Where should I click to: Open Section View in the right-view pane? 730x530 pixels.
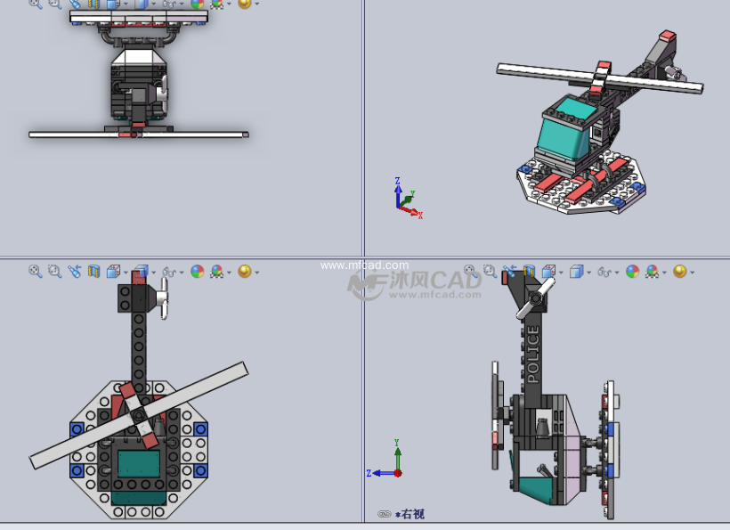point(529,271)
